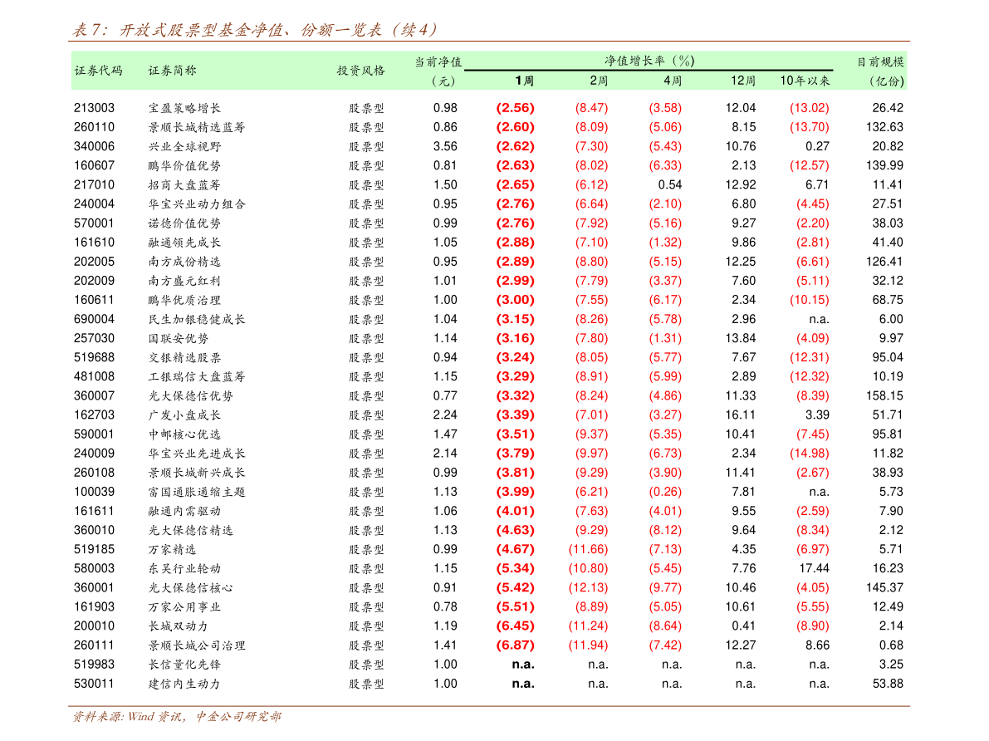Select fund code 213003

coord(94,108)
